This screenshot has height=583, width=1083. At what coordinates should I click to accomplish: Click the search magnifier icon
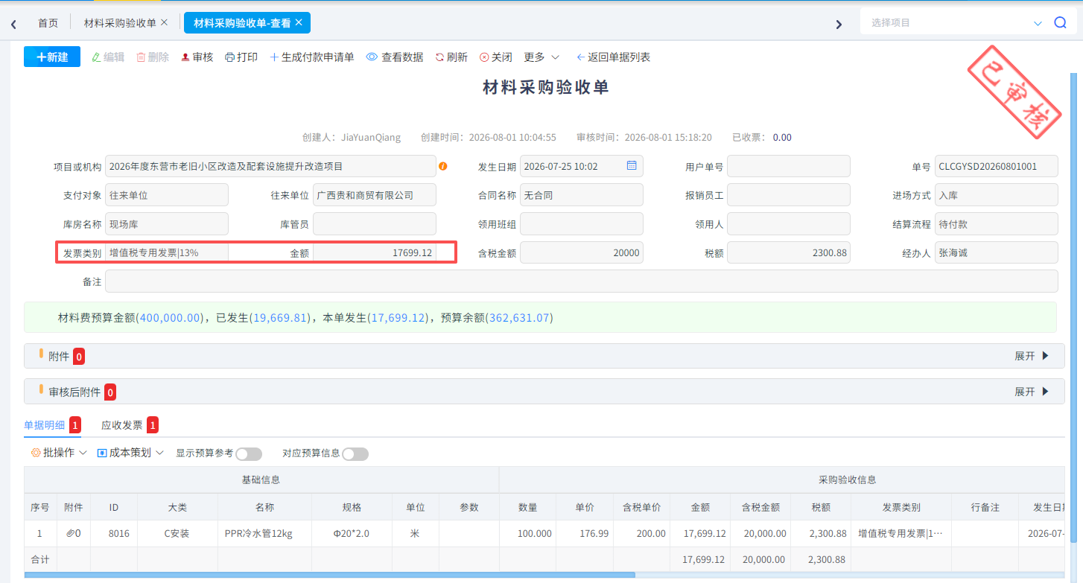[1060, 23]
